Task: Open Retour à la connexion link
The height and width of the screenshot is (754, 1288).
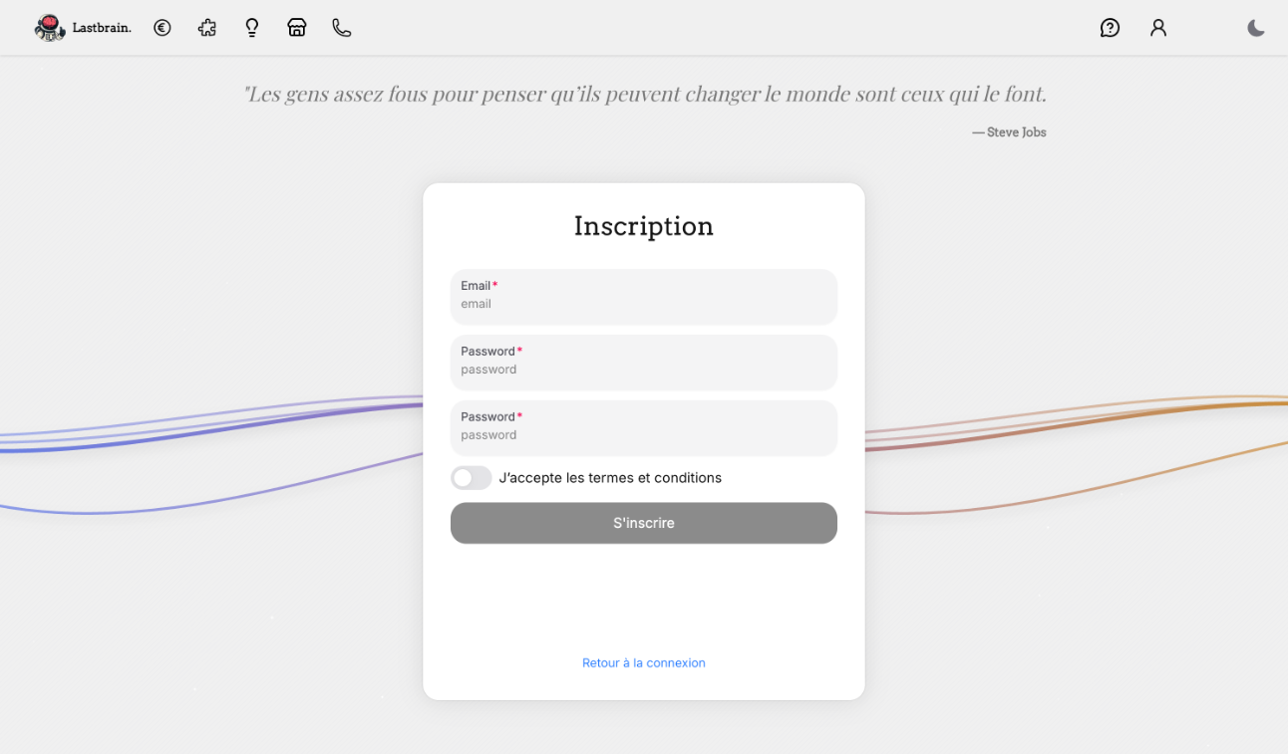Action: click(x=643, y=662)
